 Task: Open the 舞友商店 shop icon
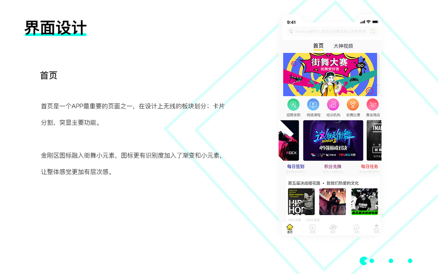(x=373, y=105)
